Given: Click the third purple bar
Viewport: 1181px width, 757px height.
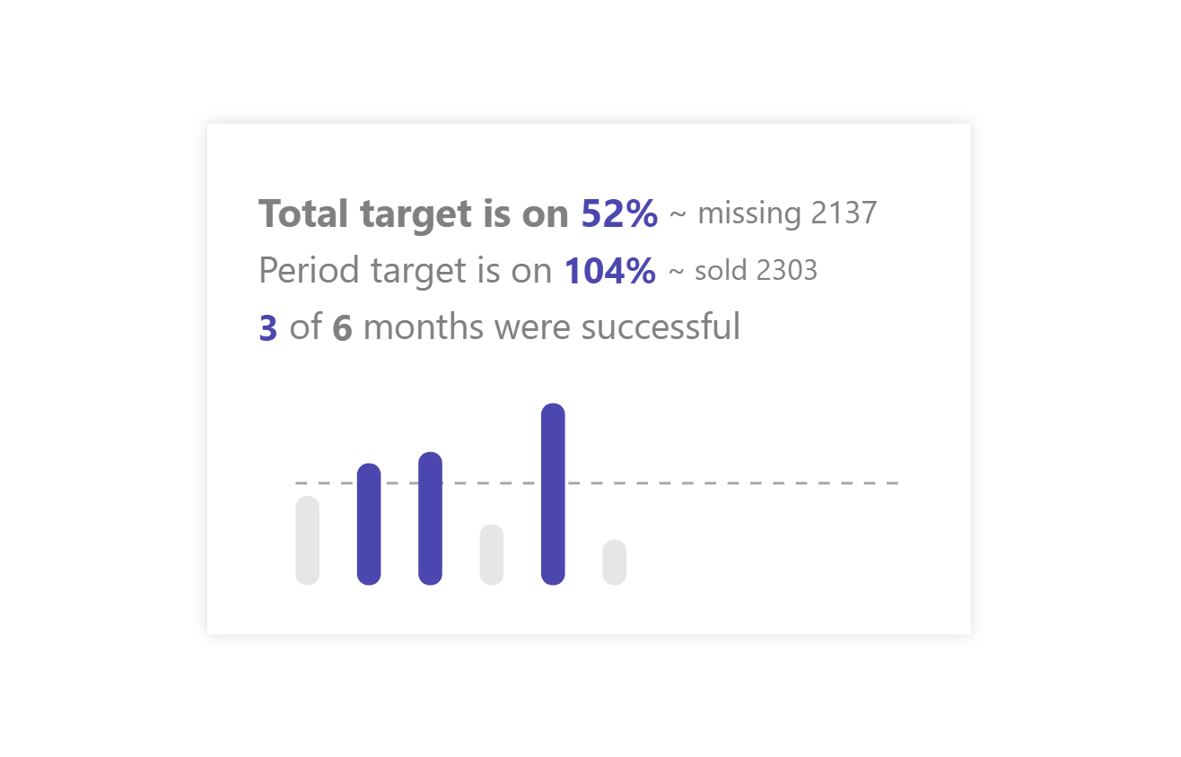Looking at the screenshot, I should coord(431,518).
